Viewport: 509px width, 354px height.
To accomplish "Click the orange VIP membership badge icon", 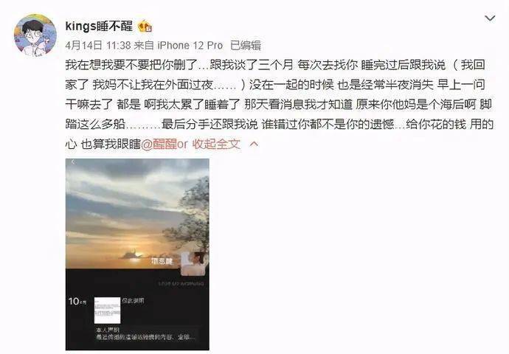I will point(145,27).
